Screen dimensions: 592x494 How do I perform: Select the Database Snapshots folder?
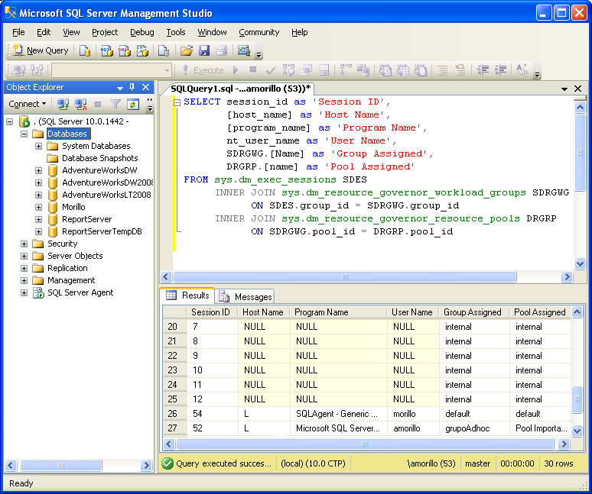coord(99,158)
